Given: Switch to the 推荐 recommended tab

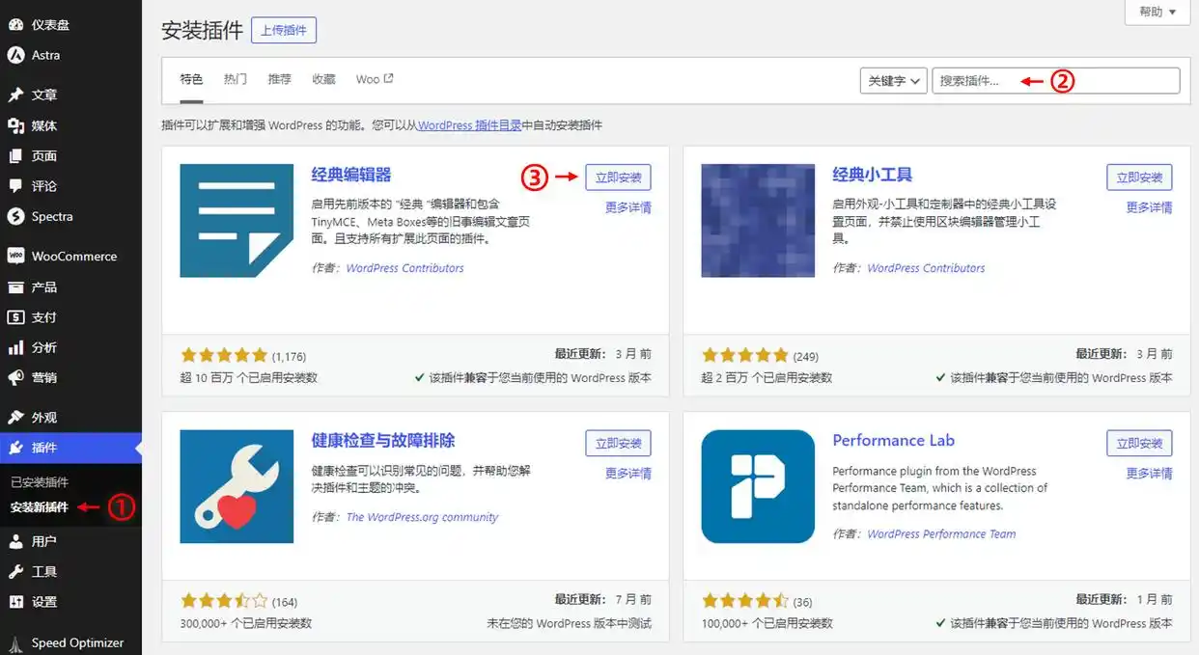Looking at the screenshot, I should tap(279, 78).
